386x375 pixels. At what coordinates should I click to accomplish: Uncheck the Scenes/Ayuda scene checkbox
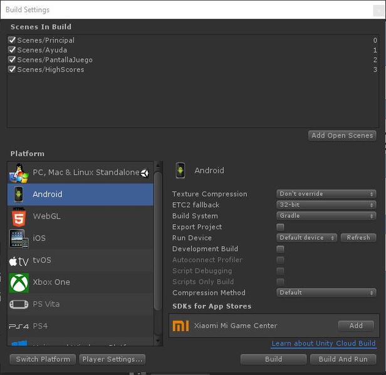(12, 49)
